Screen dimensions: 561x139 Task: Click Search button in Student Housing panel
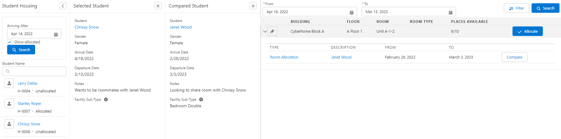click(21, 50)
